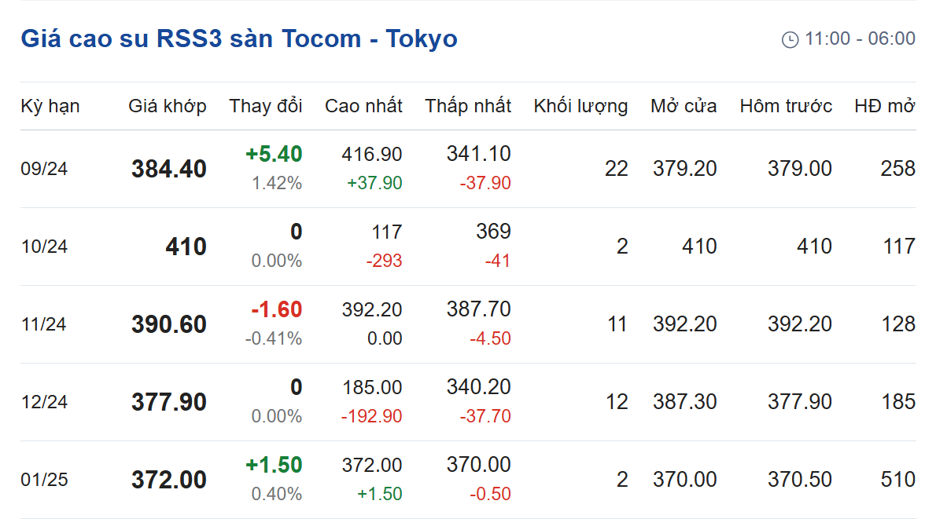Image resolution: width=925 pixels, height=519 pixels.
Task: Click the +5.40 change value
Action: point(274,155)
